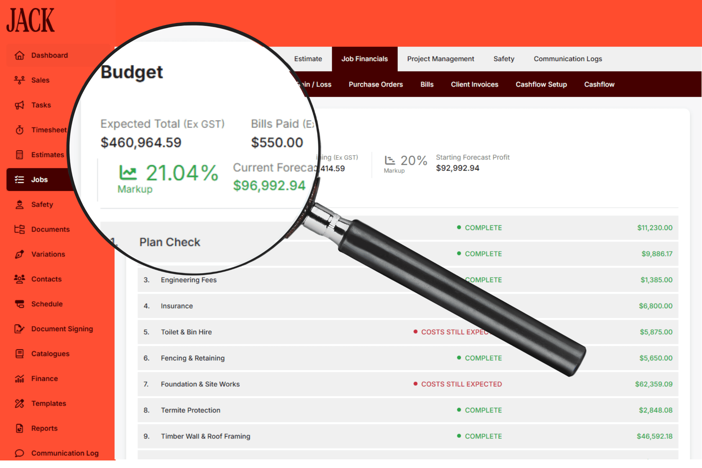Image resolution: width=702 pixels, height=468 pixels.
Task: Select the Jobs checklist icon
Action: click(x=19, y=179)
